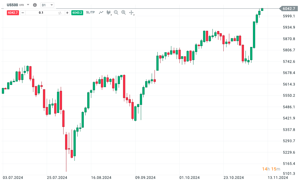Zoom in the chart with plus magnifier
This screenshot has width=300, height=182.
coord(123,12)
